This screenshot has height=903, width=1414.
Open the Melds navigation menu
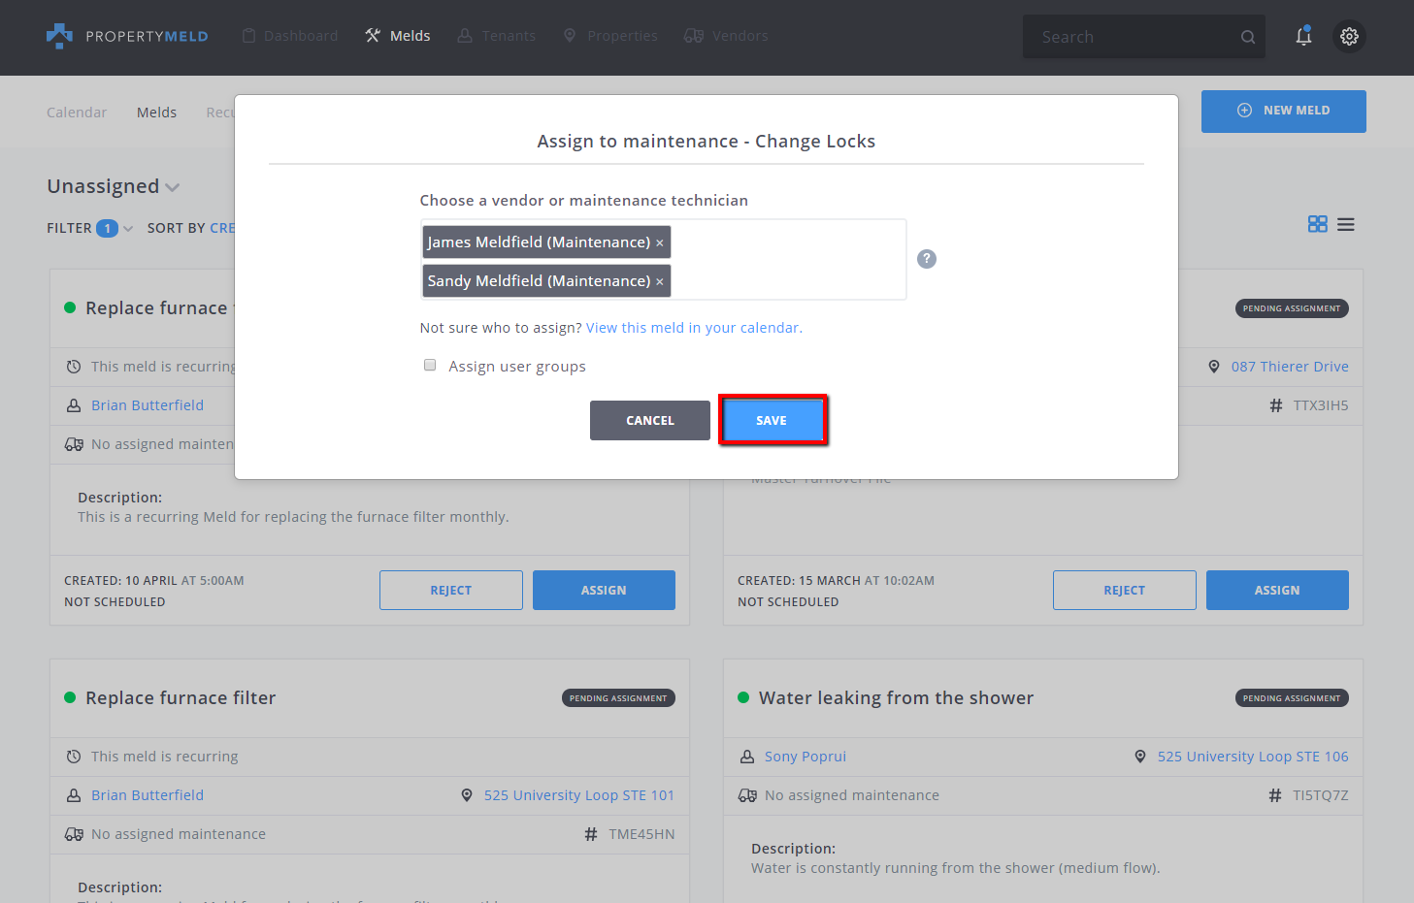click(398, 36)
